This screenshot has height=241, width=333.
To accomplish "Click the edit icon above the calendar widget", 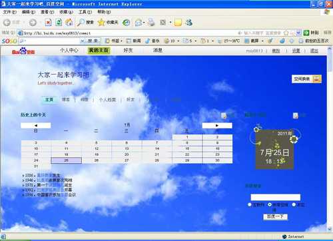I will coord(224,115).
